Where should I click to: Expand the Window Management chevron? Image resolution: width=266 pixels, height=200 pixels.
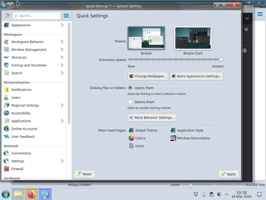(x=62, y=49)
